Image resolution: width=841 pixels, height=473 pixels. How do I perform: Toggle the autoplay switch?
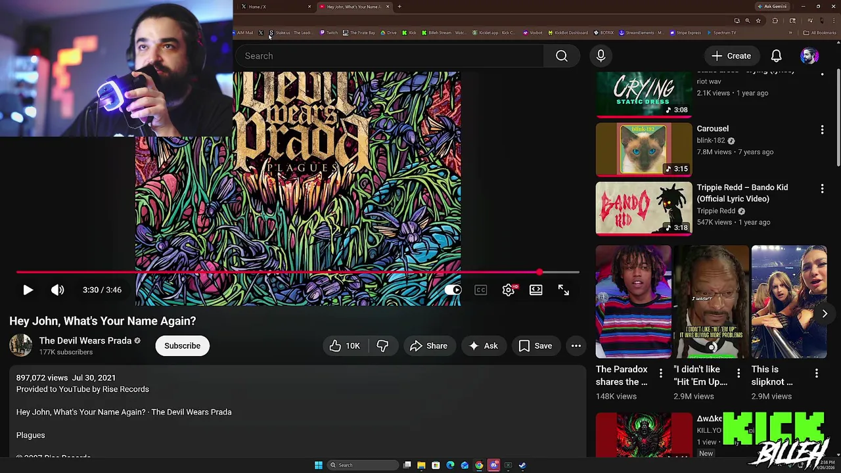[453, 290]
